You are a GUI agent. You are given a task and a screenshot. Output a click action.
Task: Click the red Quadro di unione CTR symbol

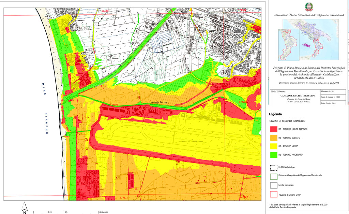click(273, 195)
